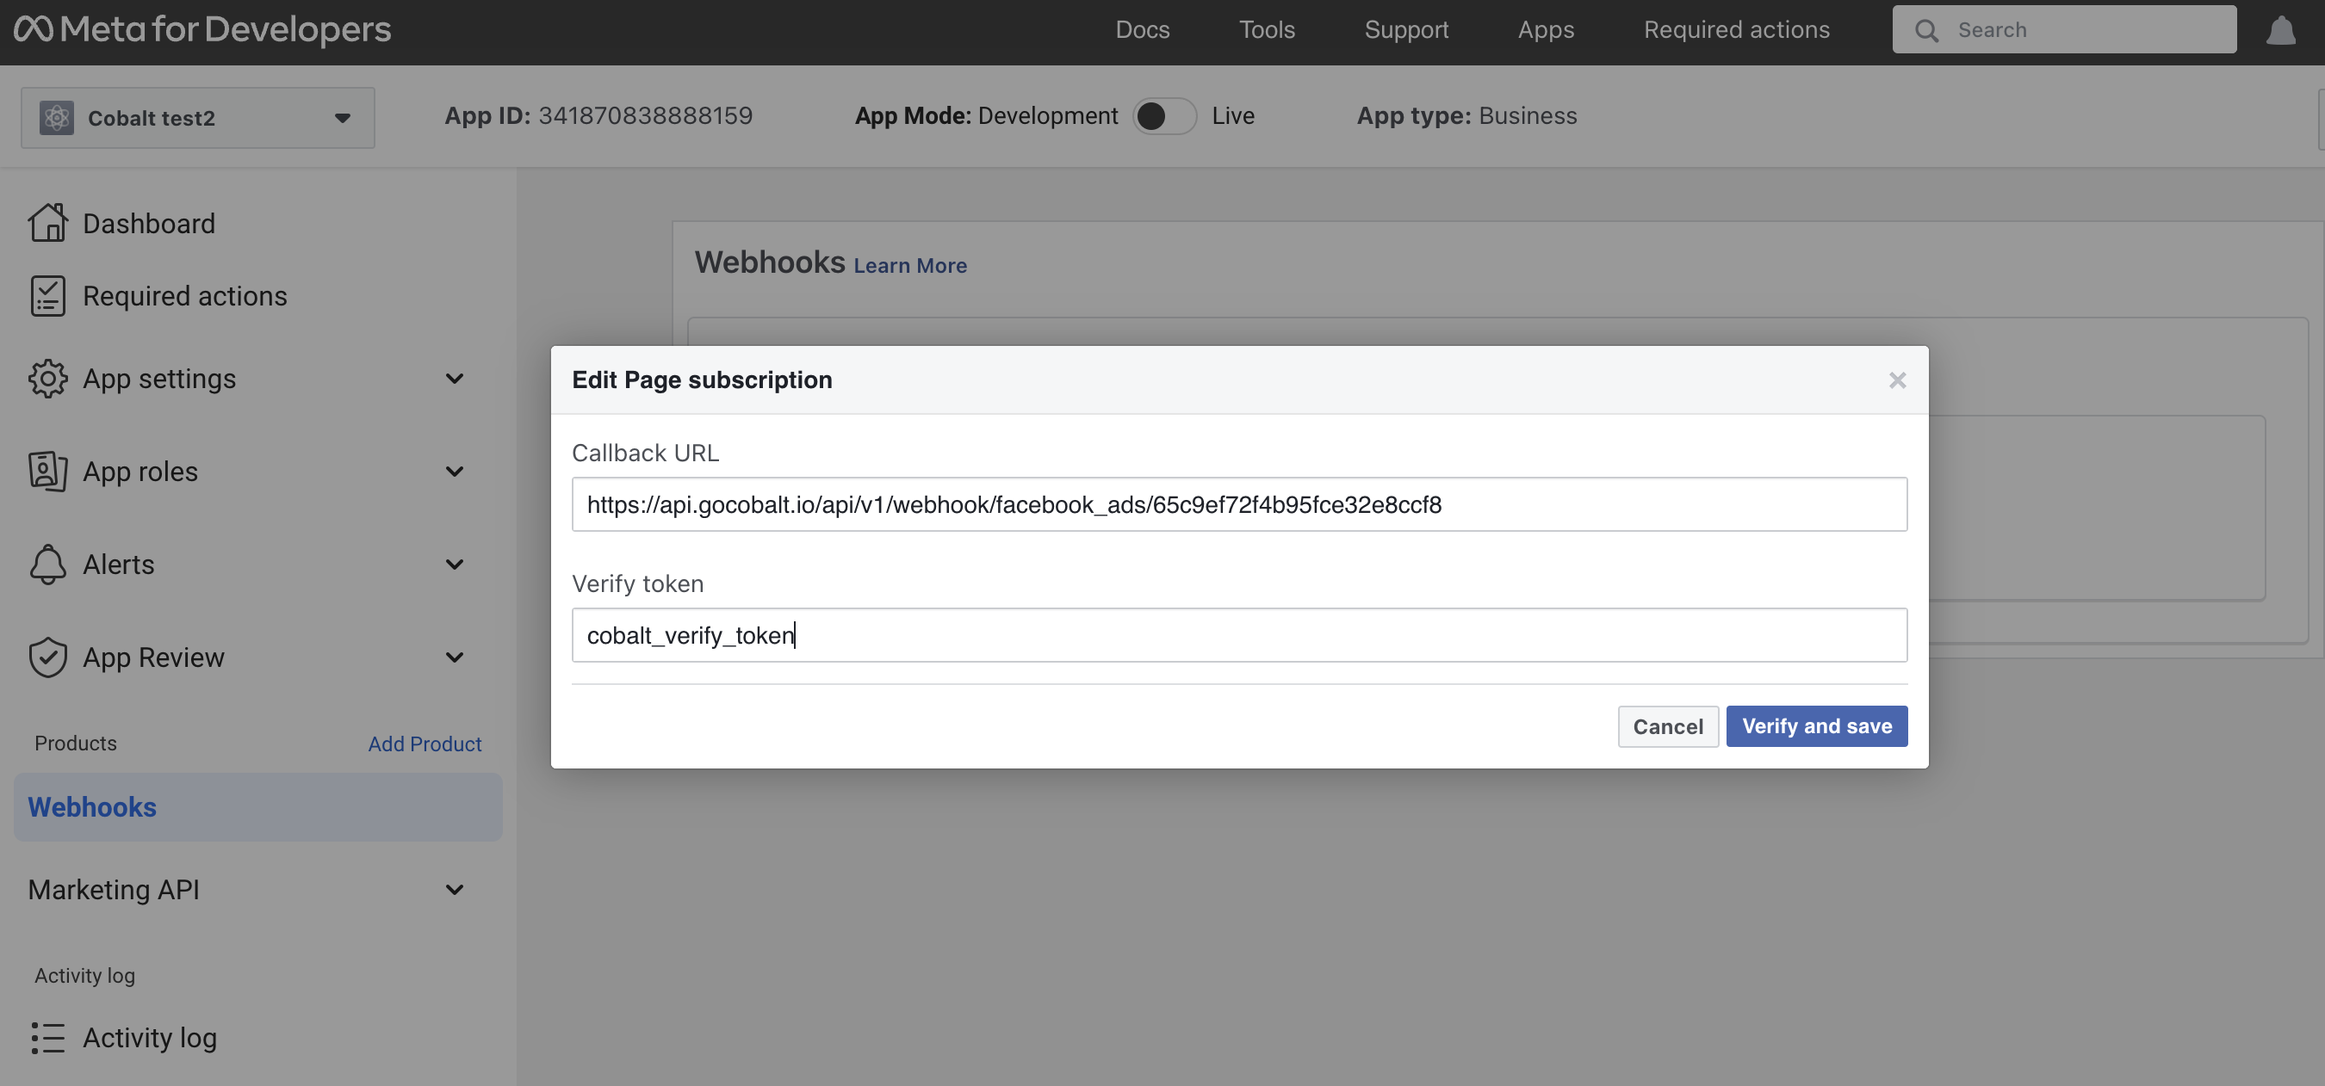2325x1086 pixels.
Task: Click the App roles badge icon
Action: click(x=48, y=471)
